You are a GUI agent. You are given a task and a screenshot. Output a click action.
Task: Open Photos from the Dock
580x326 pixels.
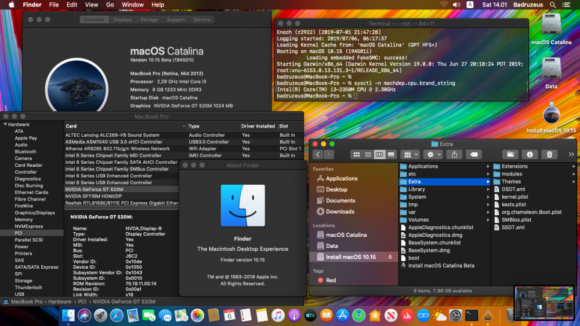pos(197,316)
